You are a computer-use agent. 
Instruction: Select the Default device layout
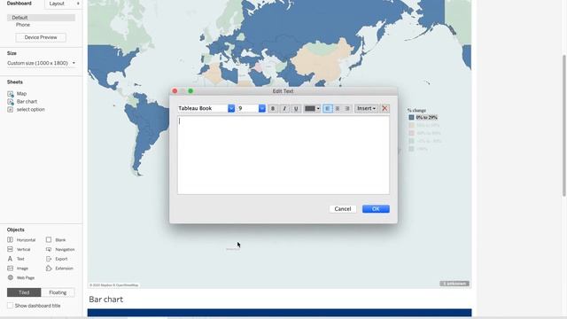coord(41,18)
